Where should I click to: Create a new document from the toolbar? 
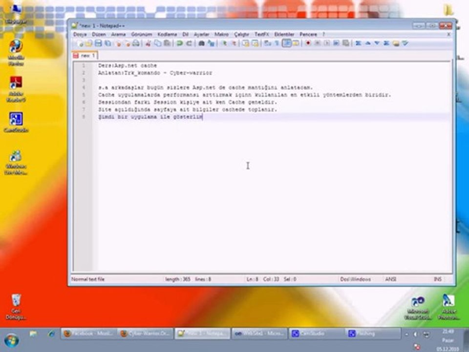(x=80, y=44)
